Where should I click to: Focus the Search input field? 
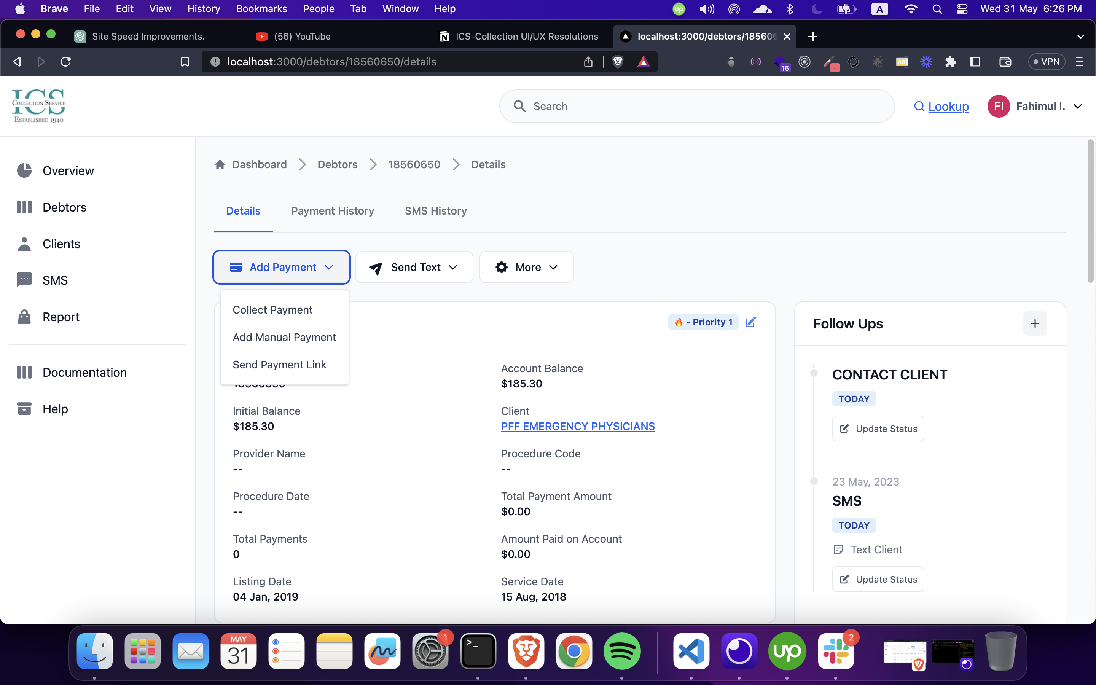tap(696, 107)
